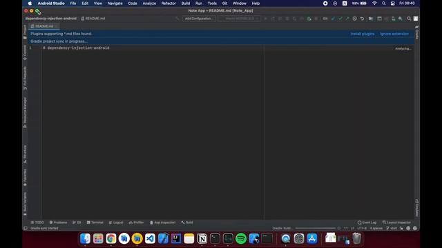Open the File menu
The width and height of the screenshot is (442, 248).
[x=73, y=3]
